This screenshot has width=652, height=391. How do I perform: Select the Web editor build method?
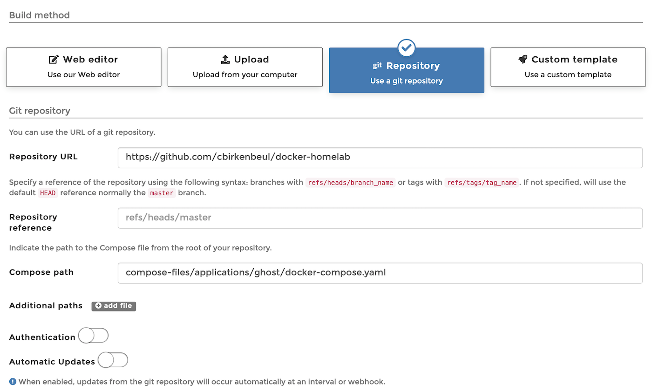pos(83,67)
